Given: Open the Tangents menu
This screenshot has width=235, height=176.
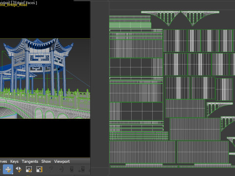Looking at the screenshot, I should coord(30,161).
